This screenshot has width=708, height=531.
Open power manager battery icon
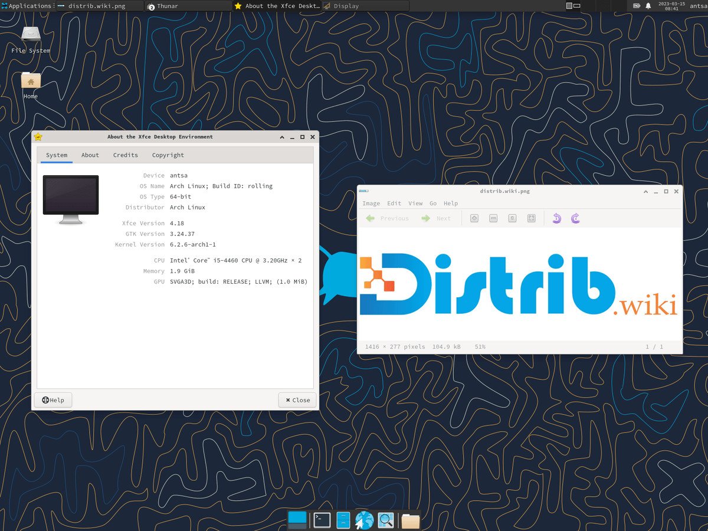(637, 6)
